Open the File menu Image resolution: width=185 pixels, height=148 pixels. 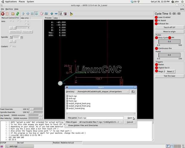point(2,9)
